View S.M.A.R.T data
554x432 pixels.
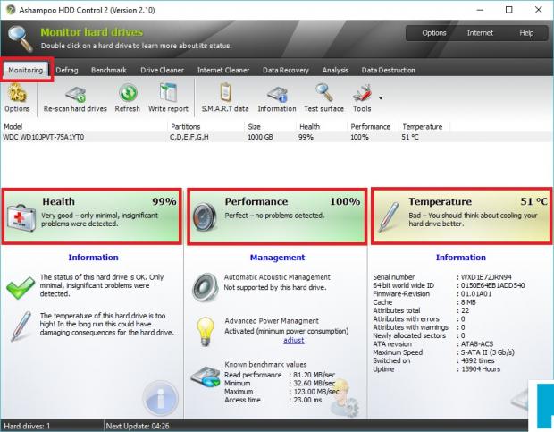tap(225, 97)
